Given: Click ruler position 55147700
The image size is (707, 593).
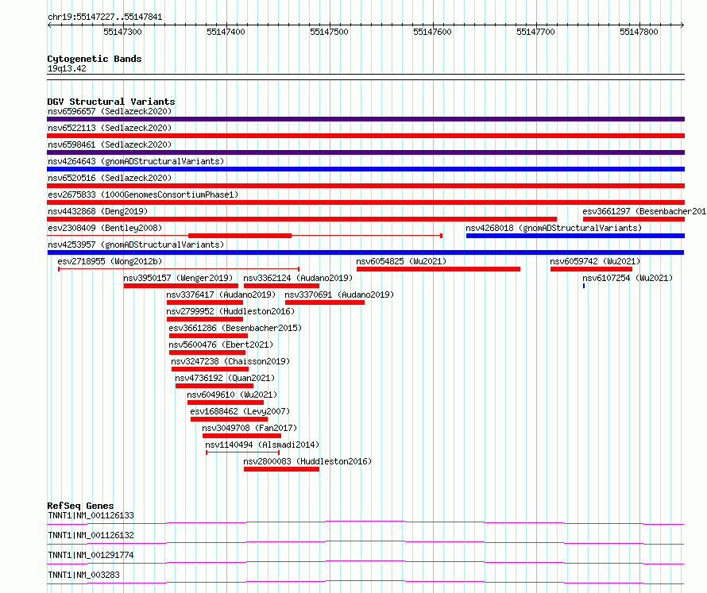Looking at the screenshot, I should coord(535,32).
